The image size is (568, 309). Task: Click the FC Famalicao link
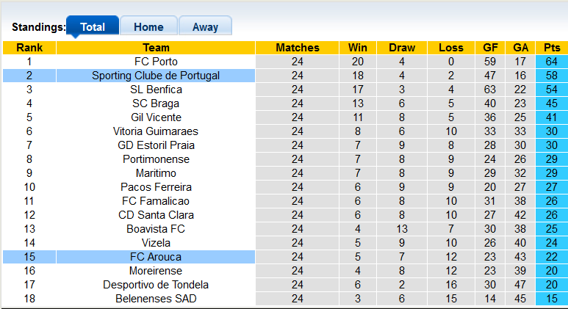point(156,201)
